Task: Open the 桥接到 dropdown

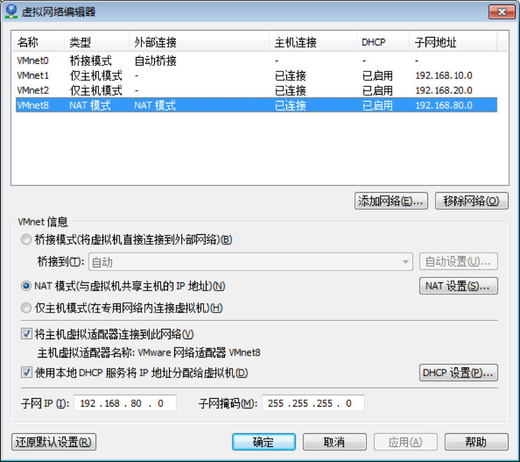Action: pyautogui.click(x=251, y=262)
